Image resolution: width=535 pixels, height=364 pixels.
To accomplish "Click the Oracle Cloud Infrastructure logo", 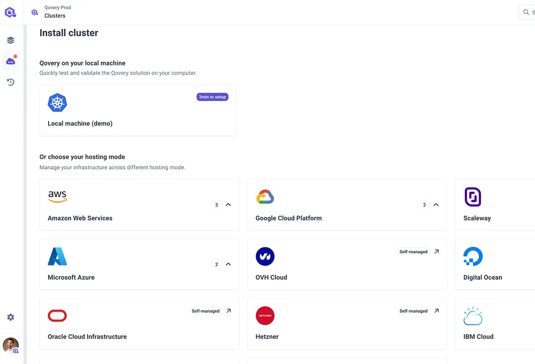I will click(57, 316).
